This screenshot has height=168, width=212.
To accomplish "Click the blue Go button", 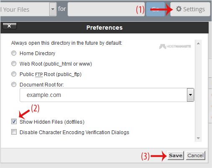I will [155, 9].
